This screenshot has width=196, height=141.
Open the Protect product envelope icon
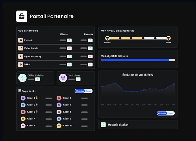click(x=21, y=40)
